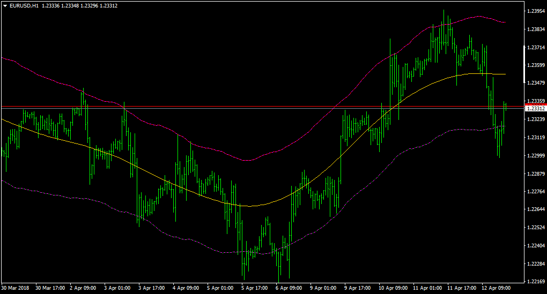Click time axis label 11 Apr 01:00
547x294 pixels.
(427, 288)
